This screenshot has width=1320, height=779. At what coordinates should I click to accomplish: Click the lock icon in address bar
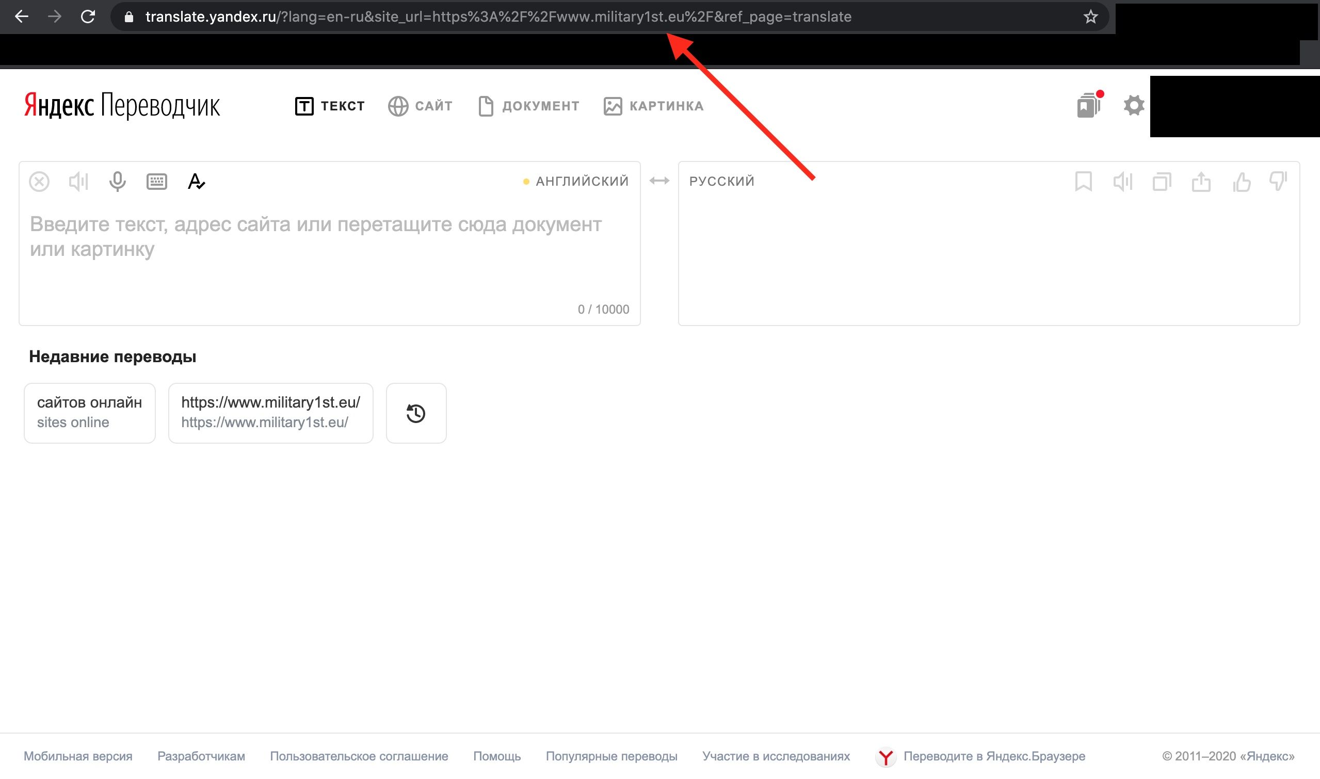point(128,18)
